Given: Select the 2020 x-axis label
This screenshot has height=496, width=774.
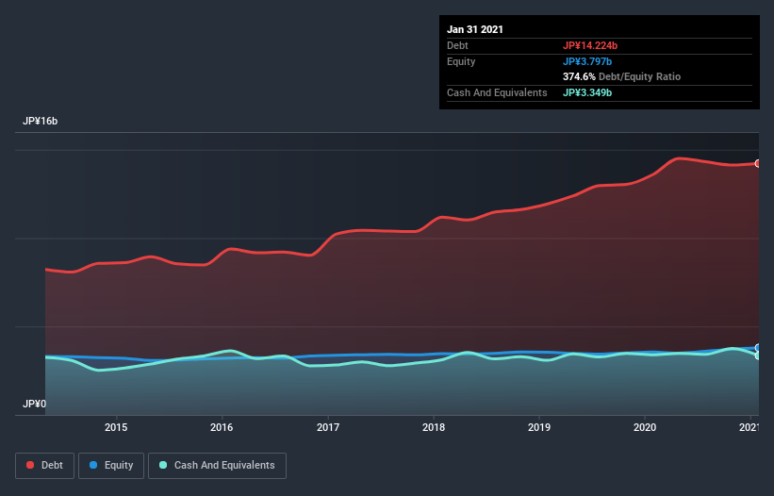Looking at the screenshot, I should click(x=645, y=427).
